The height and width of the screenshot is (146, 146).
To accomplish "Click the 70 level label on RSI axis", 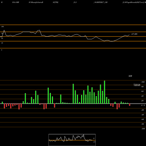I will [x=2, y=34].
